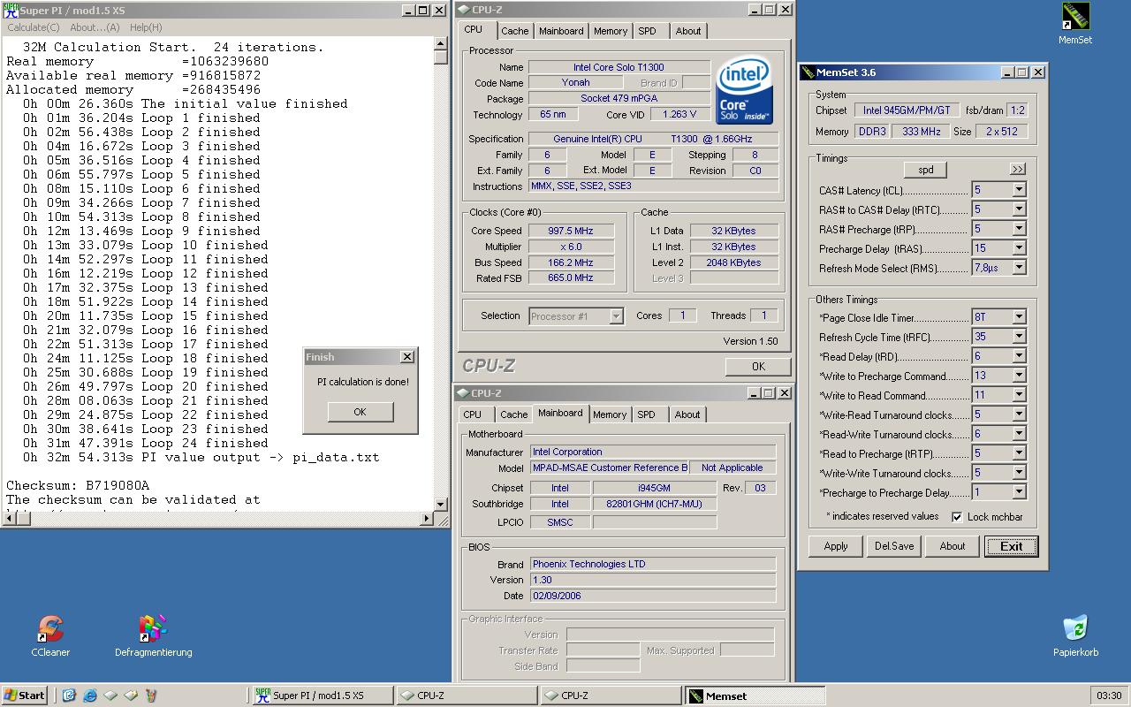1131x707 pixels.
Task: Click the first quick launch icon beside Start
Action: [x=69, y=696]
